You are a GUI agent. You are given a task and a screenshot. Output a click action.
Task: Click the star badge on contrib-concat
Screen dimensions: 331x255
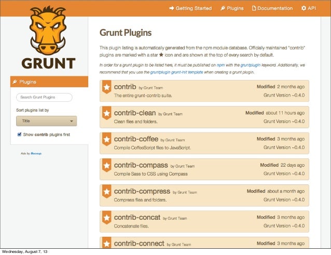(x=106, y=218)
